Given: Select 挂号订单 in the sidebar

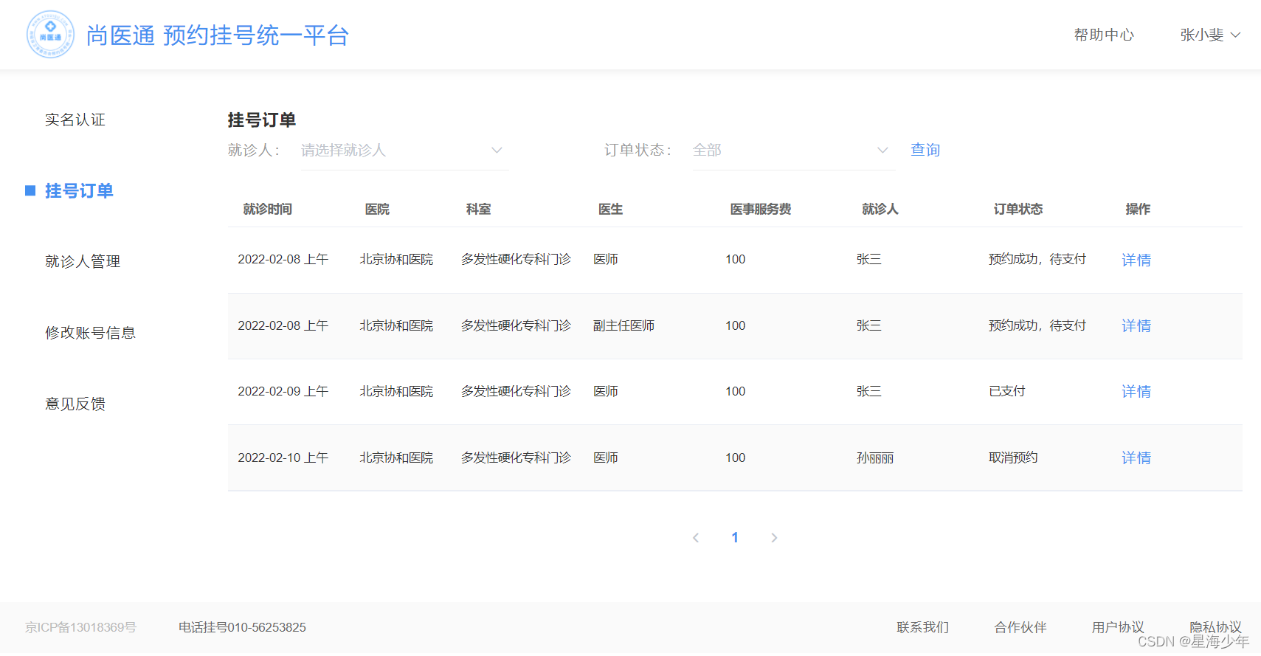Looking at the screenshot, I should pos(79,190).
